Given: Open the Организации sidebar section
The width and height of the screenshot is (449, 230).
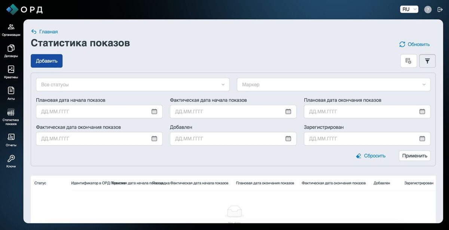Looking at the screenshot, I should 11,30.
